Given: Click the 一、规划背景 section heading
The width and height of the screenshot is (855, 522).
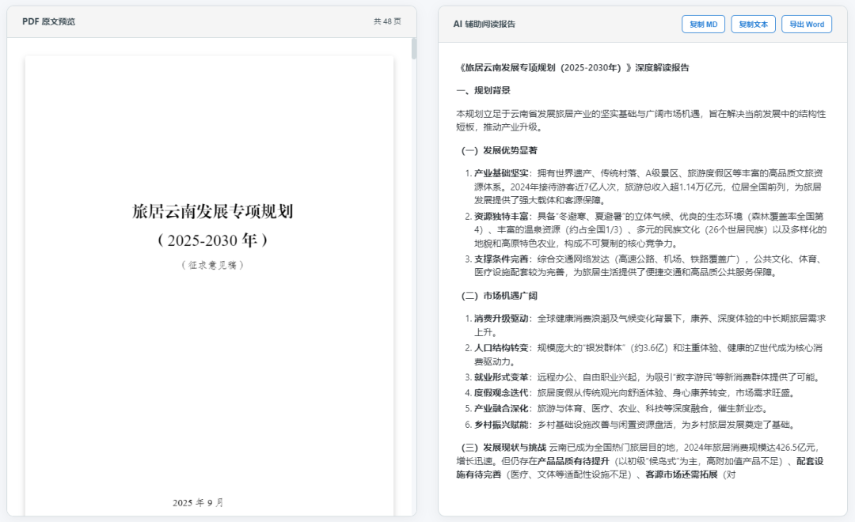Looking at the screenshot, I should pyautogui.click(x=483, y=91).
